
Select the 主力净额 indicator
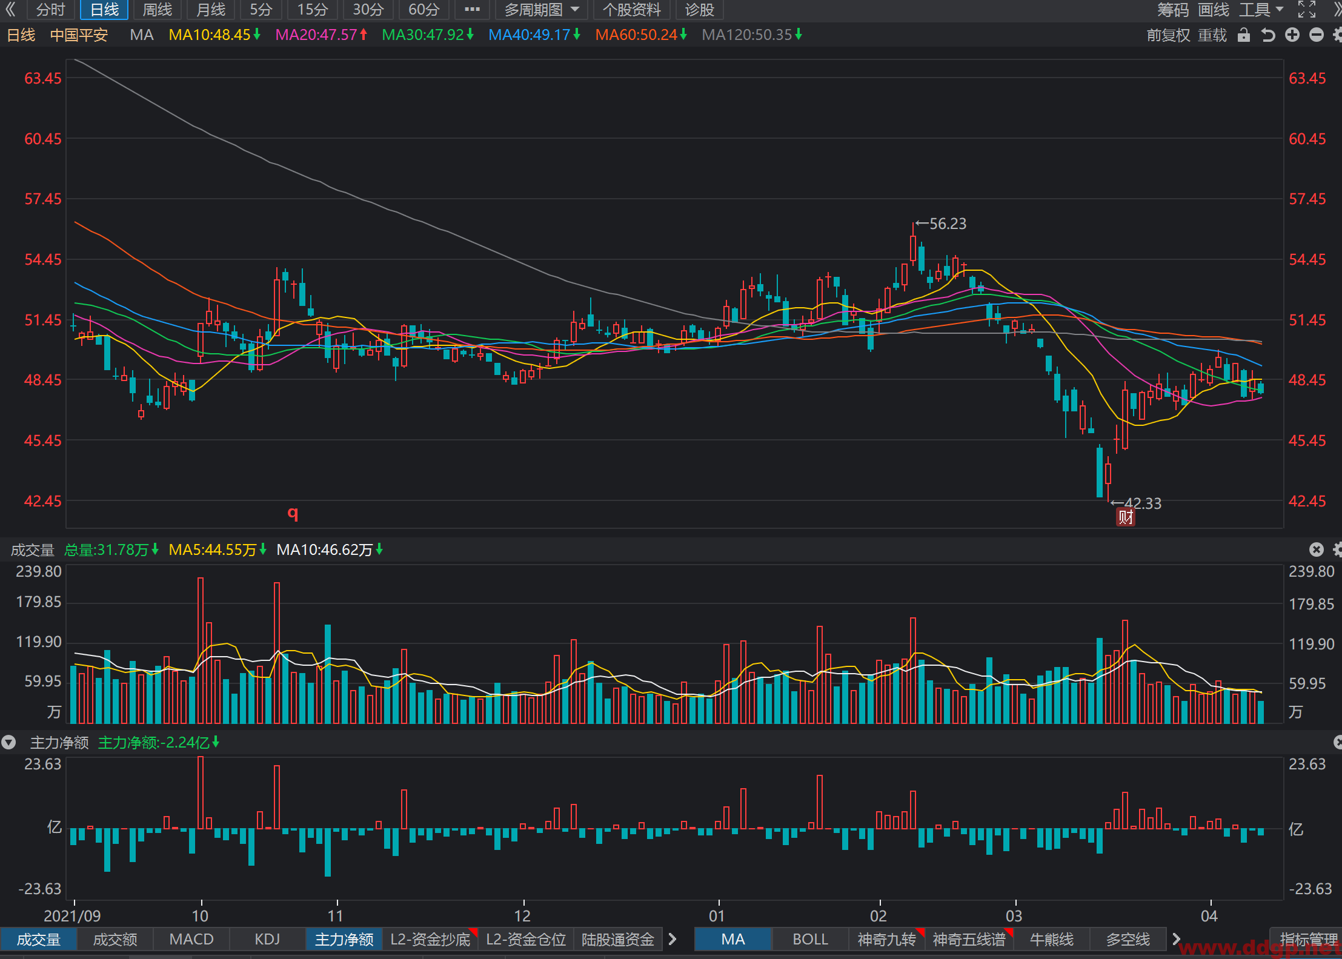(x=344, y=939)
